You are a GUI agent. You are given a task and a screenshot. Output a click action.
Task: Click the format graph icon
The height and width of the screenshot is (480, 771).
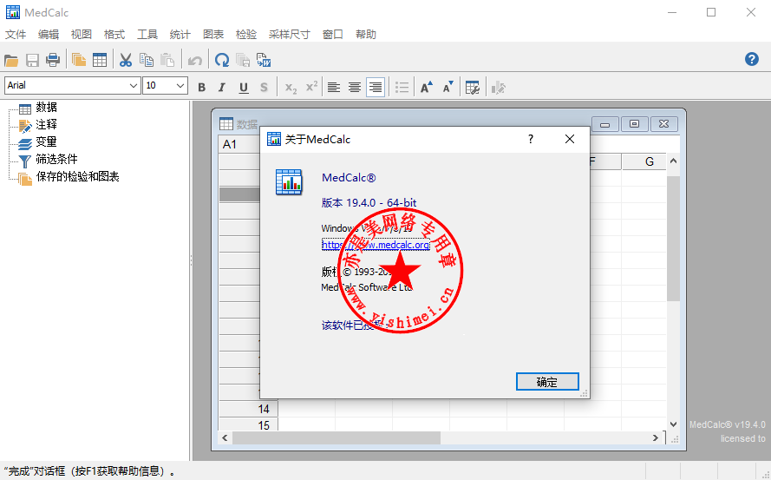point(498,88)
